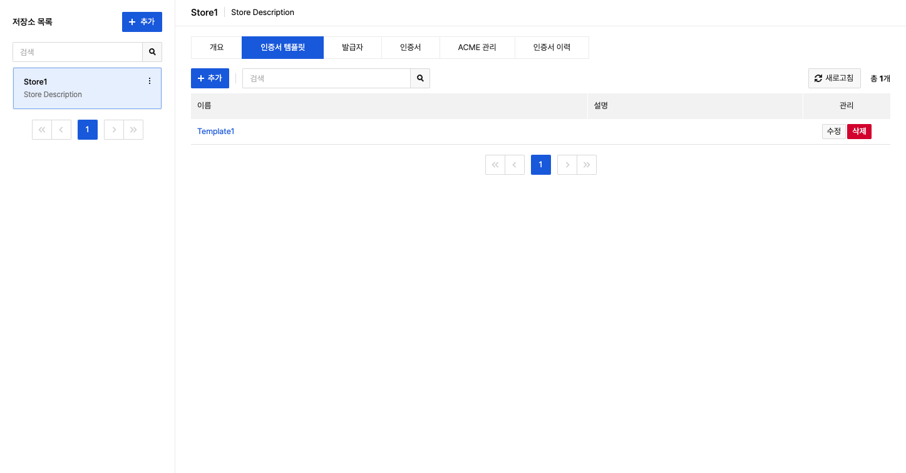Delete Template1 with the red 삭제 button
The width and height of the screenshot is (906, 473).
pos(859,132)
